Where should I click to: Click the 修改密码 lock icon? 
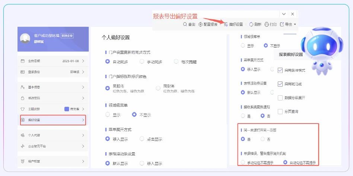[22, 98]
